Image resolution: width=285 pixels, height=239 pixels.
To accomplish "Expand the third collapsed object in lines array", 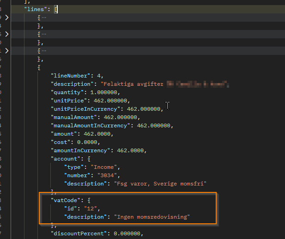I will pyautogui.click(x=7, y=51).
